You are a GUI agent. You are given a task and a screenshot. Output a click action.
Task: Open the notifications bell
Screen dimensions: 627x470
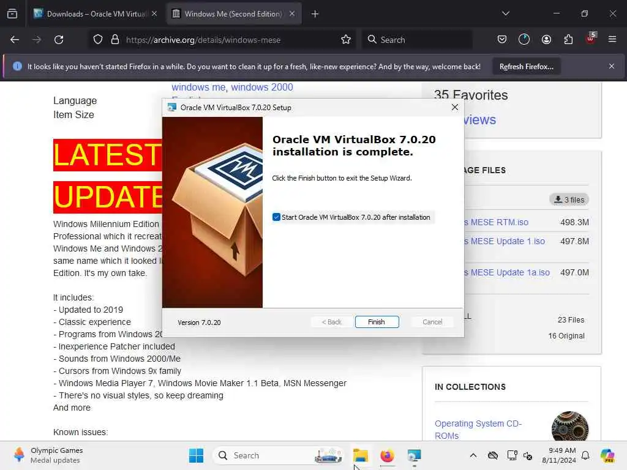coord(585,455)
